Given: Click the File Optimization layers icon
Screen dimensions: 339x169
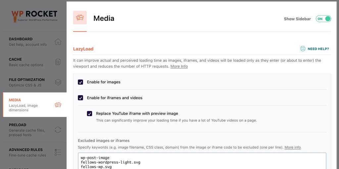Looking at the screenshot, I should [x=58, y=82].
